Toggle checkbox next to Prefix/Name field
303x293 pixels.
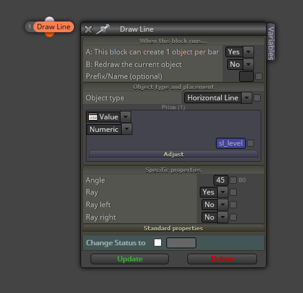(x=259, y=76)
